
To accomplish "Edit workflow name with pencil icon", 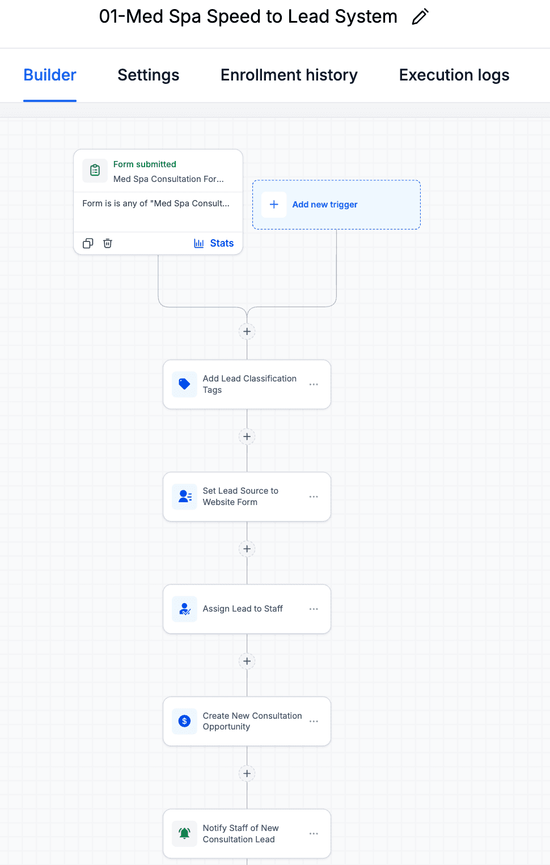I will point(420,17).
